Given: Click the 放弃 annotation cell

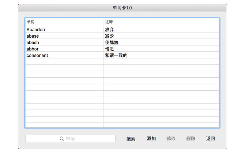Looking at the screenshot, I should [x=110, y=30].
